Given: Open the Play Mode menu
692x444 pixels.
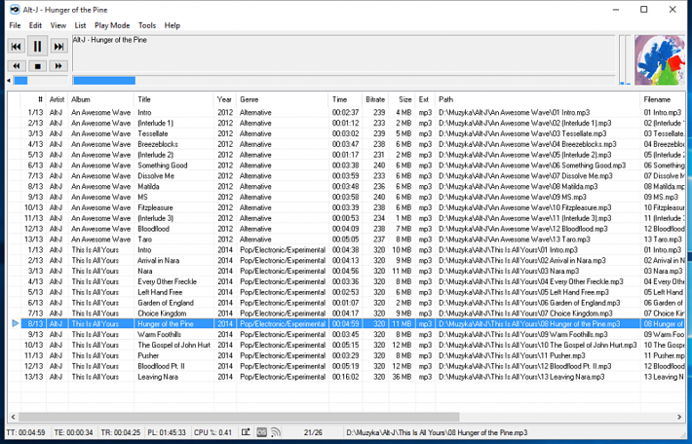Looking at the screenshot, I should [112, 25].
